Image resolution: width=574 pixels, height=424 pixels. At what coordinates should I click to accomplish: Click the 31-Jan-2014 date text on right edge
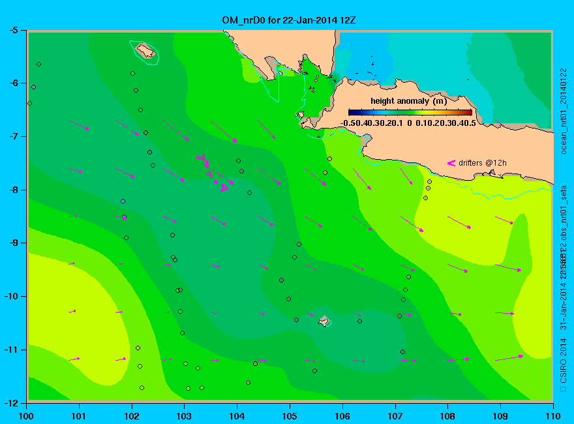tap(564, 306)
